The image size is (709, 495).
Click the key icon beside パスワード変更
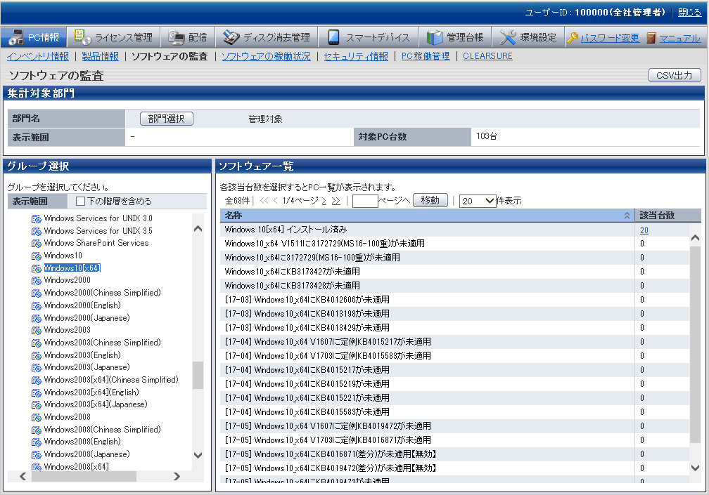click(x=573, y=38)
